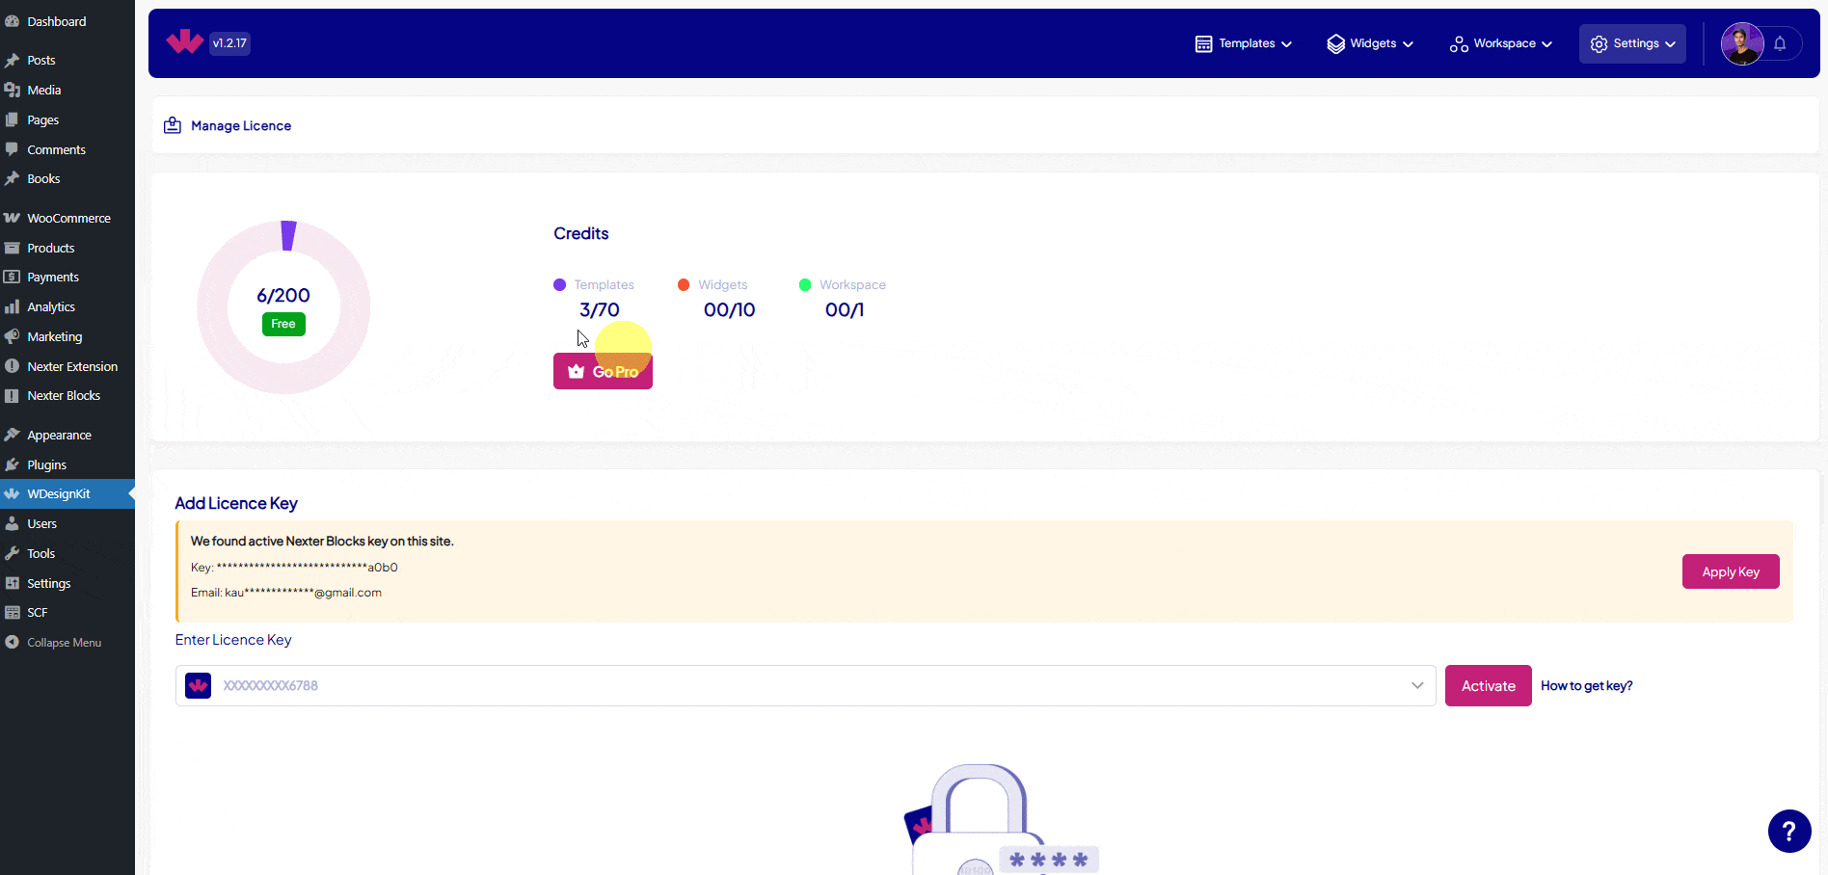This screenshot has height=875, width=1828.
Task: Click the red Widgets legend dot
Action: tap(684, 284)
